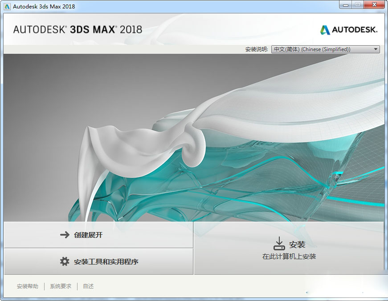Click the 创建展开 button
Viewport: 388px width, 301px height.
[x=98, y=235]
